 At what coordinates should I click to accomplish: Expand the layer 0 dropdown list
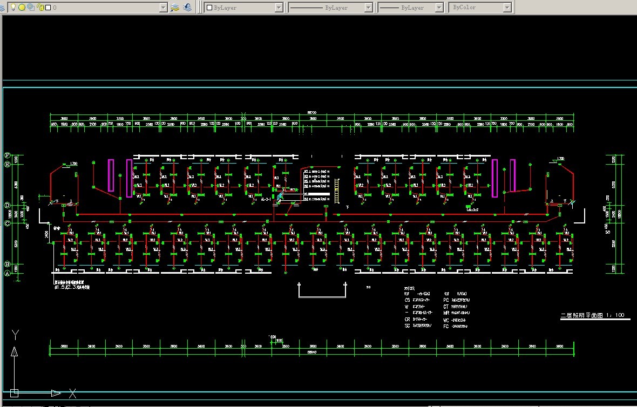(x=163, y=8)
